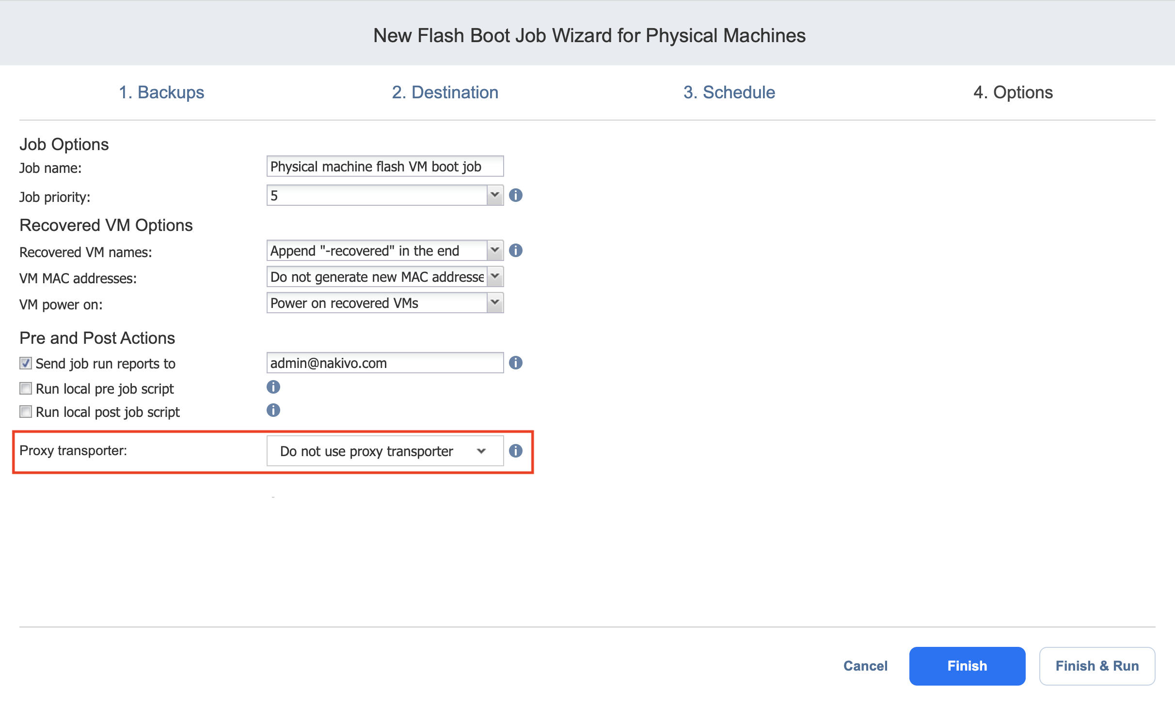Click the wizard title text

589,35
